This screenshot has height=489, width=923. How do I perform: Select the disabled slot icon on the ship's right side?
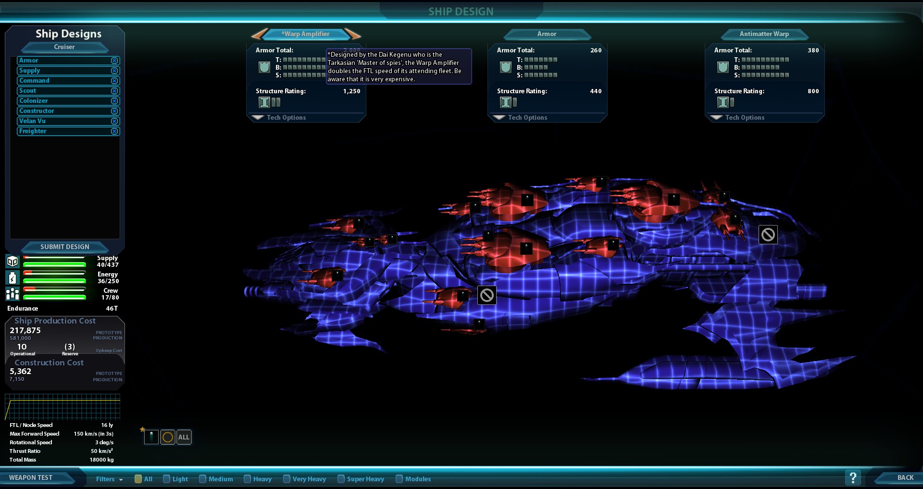point(768,235)
